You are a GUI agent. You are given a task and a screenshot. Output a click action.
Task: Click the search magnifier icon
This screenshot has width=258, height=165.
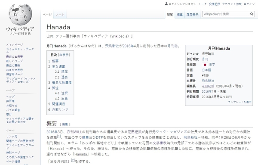click(x=252, y=14)
